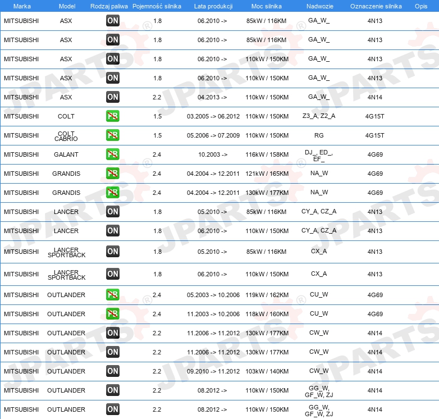The image size is (439, 419).
Task: Click the Opis column header
Action: (421, 6)
